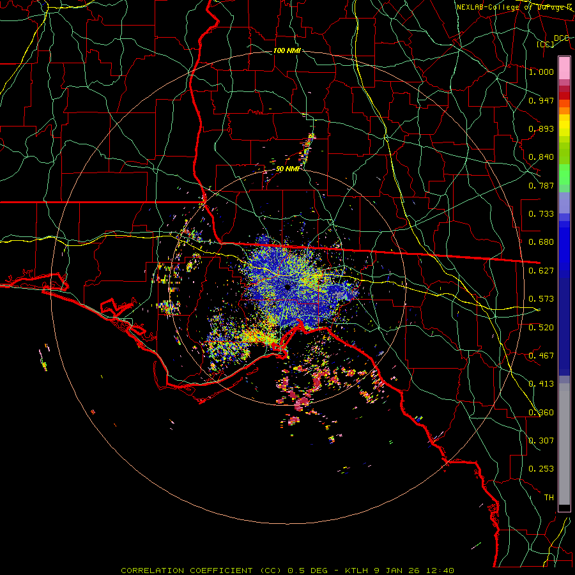This screenshot has width=575, height=575.
Task: Click the 0.573 value on the scale
Action: click(541, 299)
